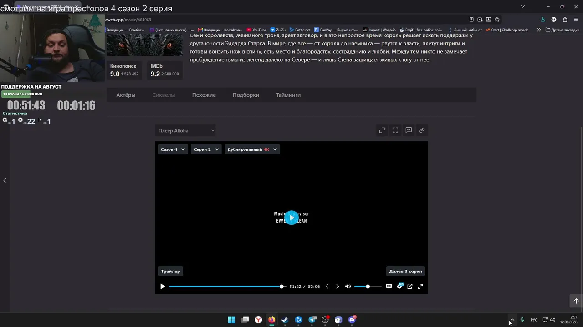Copy link with the chain icon above player
This screenshot has height=327, width=583.
[x=422, y=130]
